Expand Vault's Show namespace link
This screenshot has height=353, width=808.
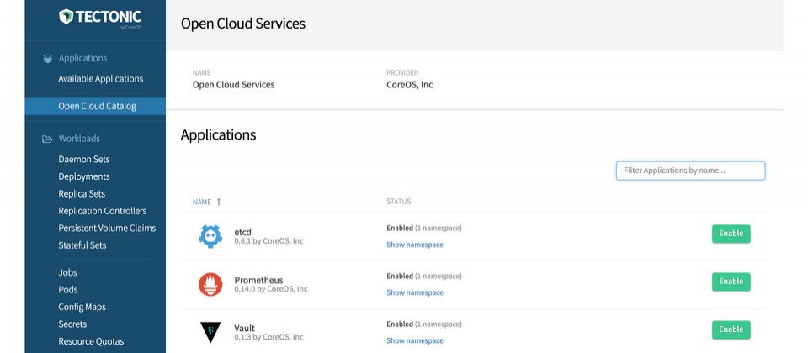[415, 340]
